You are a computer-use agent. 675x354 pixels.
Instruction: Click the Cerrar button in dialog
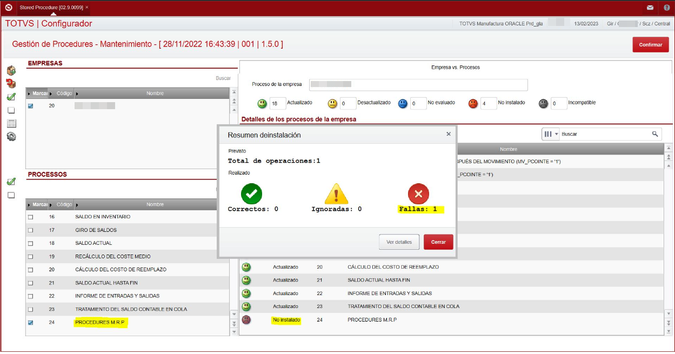438,242
